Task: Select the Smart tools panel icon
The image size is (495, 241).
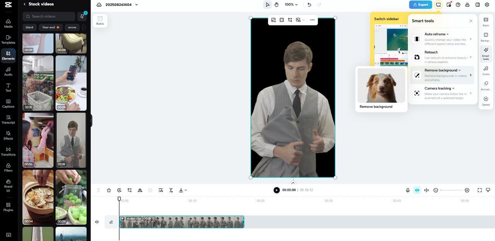Action: tap(485, 53)
